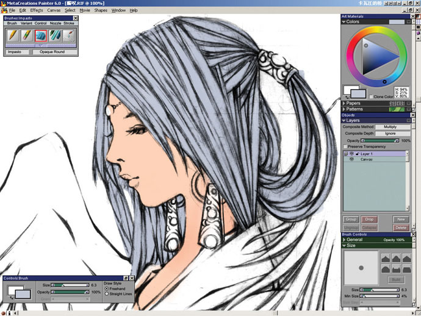Enable the Clone Color checkbox

click(x=371, y=96)
